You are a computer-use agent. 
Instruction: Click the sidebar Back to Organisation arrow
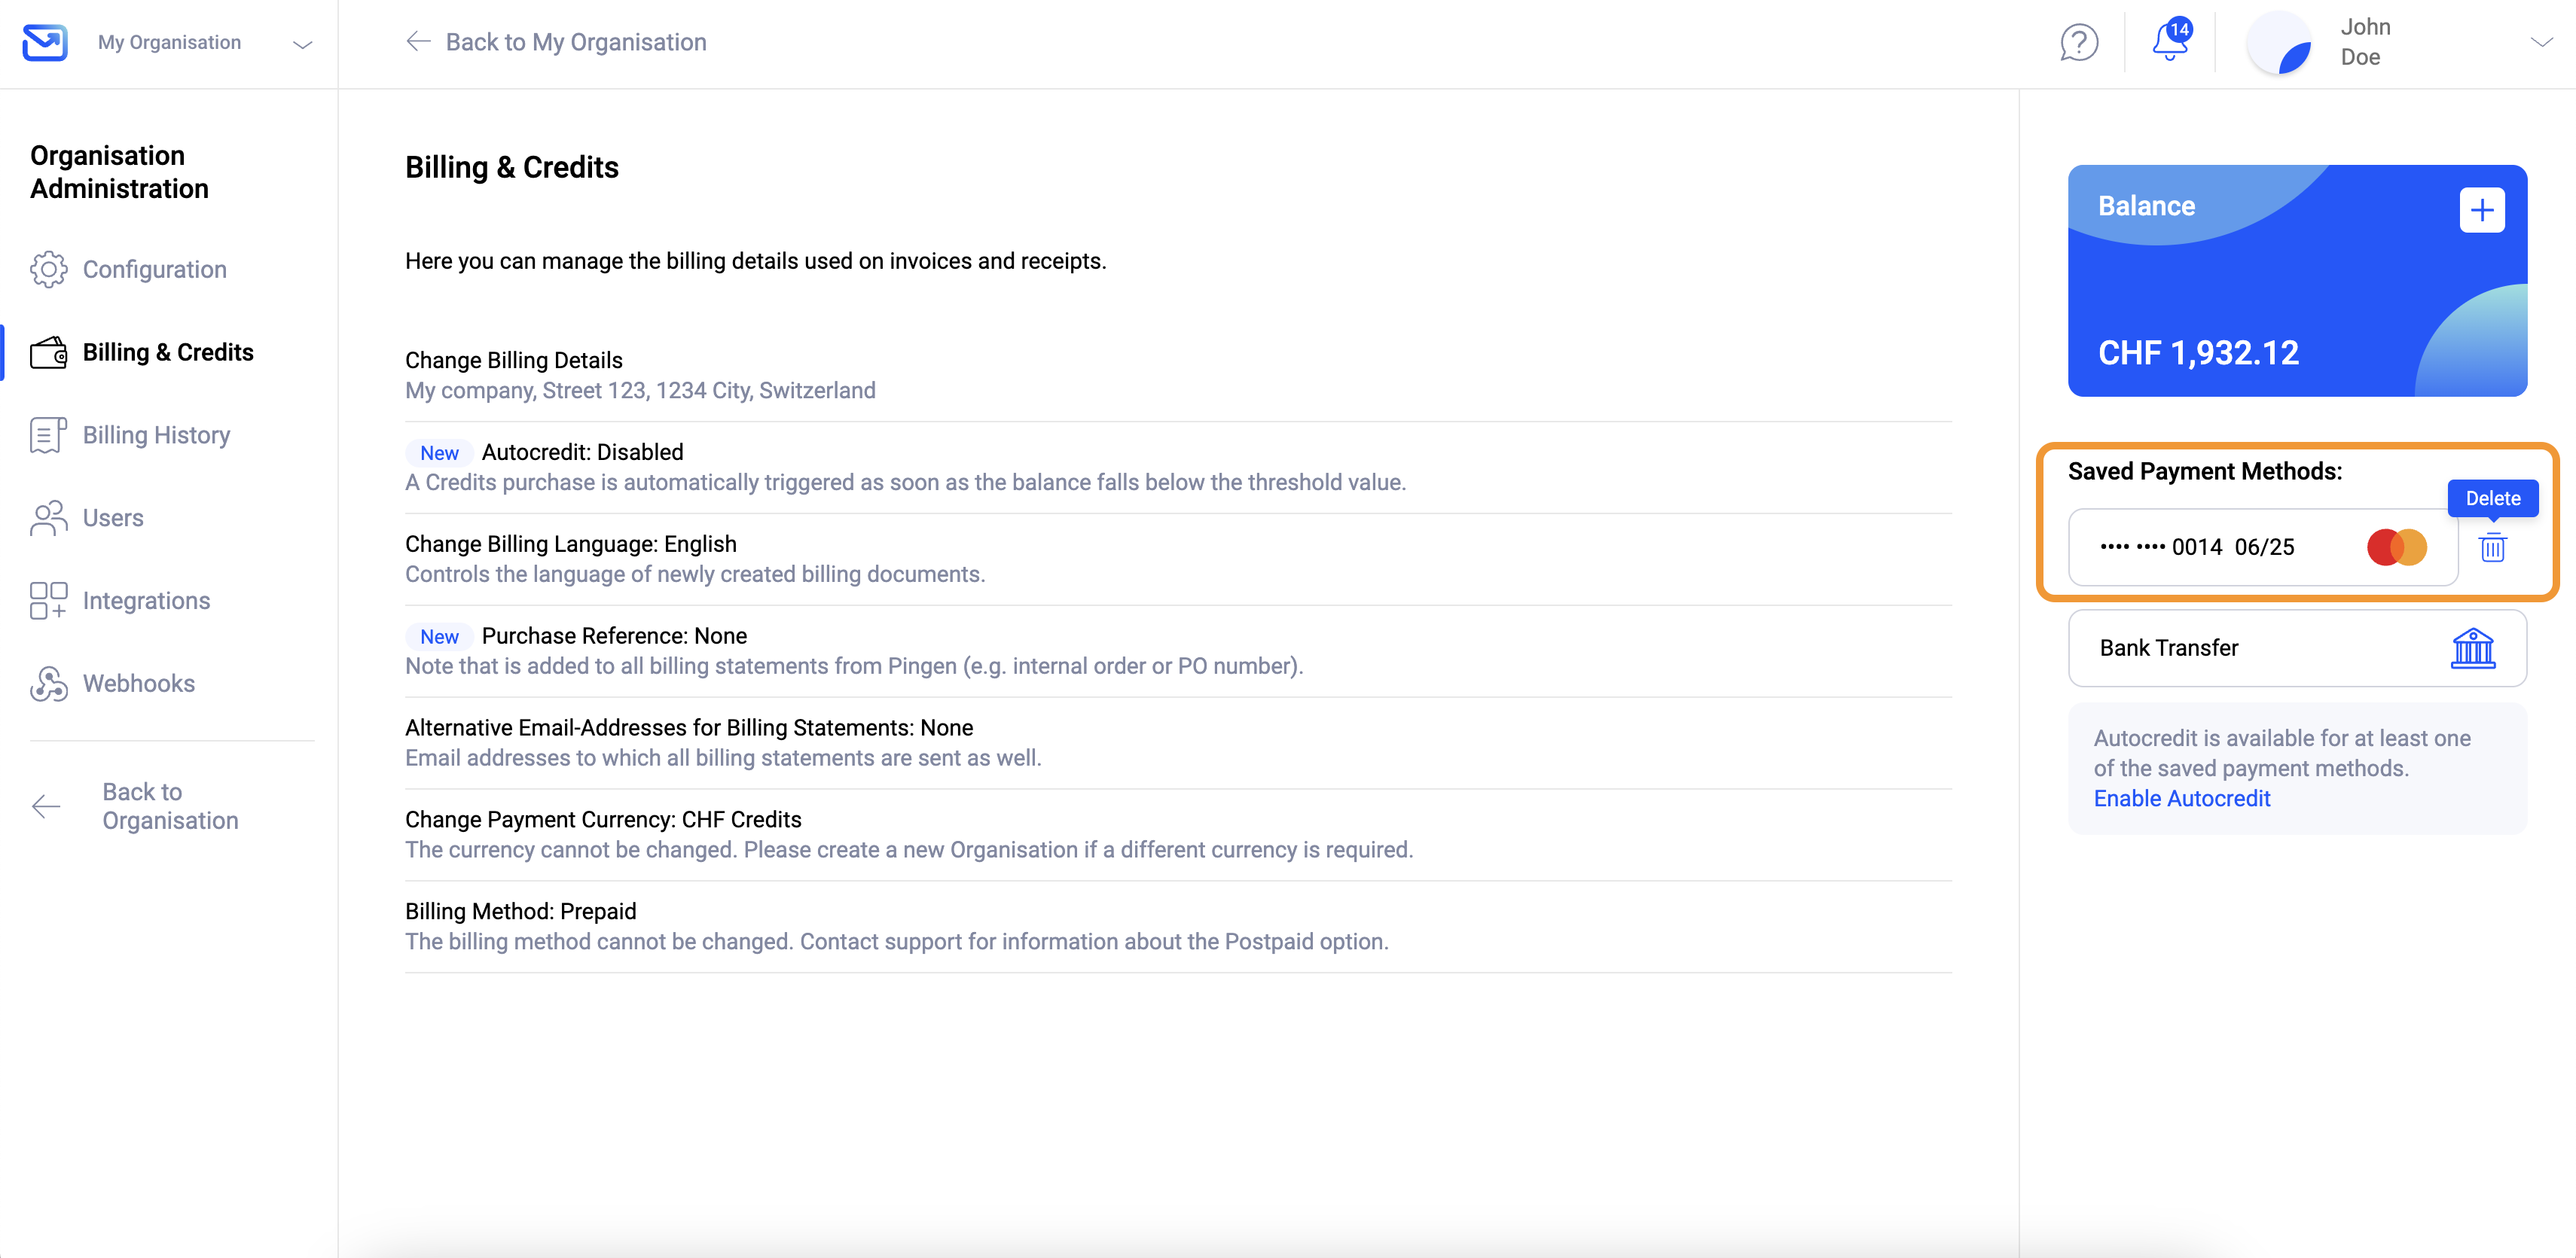click(46, 807)
